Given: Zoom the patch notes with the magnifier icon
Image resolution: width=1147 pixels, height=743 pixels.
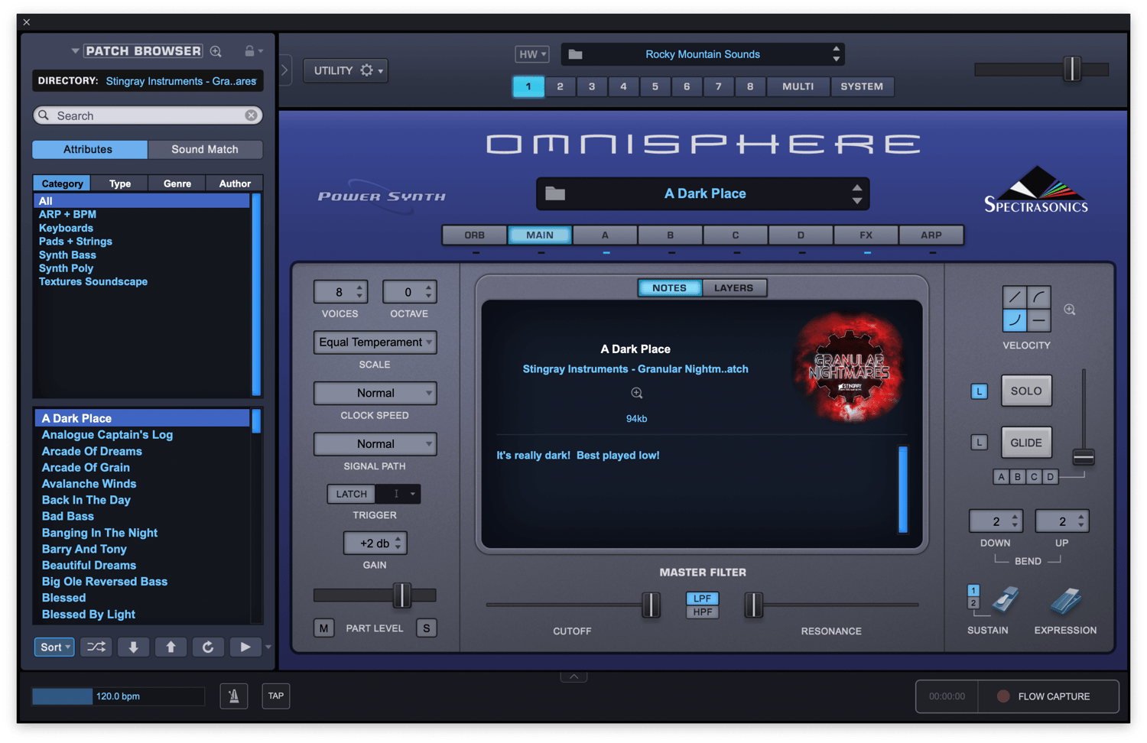Looking at the screenshot, I should pyautogui.click(x=636, y=393).
